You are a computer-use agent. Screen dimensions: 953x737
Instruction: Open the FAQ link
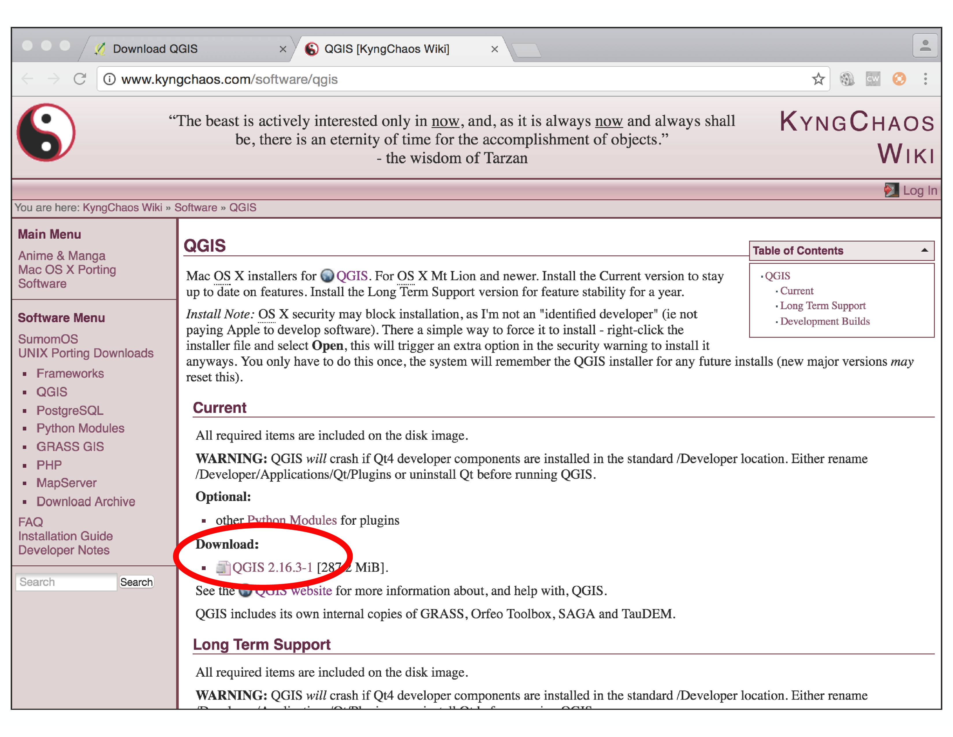click(x=31, y=522)
